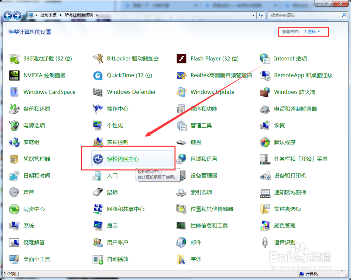Open 任务栏和「开始」菜单 link
Image resolution: width=351 pixels, height=280 pixels.
[x=301, y=159]
